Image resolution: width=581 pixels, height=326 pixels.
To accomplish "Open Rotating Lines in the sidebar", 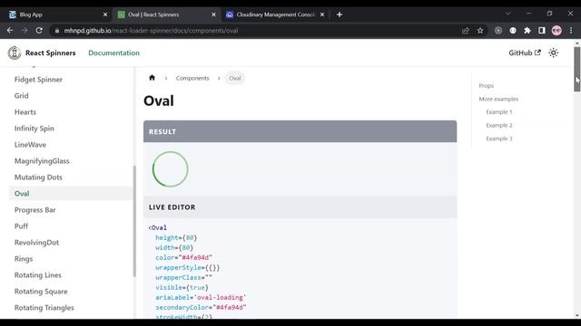I will pos(38,275).
